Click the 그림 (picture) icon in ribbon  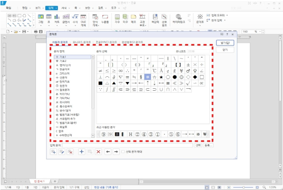[41, 19]
